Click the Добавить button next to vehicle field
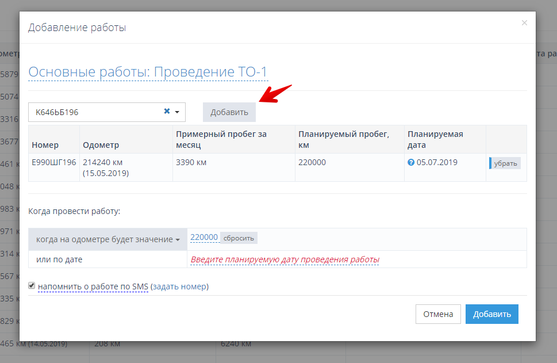Viewport: 557px width, 363px height. tap(229, 112)
